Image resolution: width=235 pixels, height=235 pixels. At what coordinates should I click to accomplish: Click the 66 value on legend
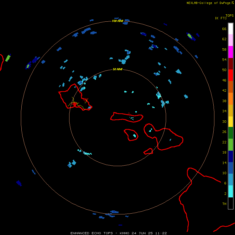click(224, 29)
